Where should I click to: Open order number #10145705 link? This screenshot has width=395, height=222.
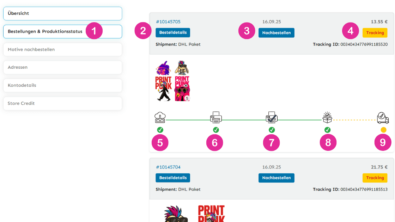tap(168, 22)
